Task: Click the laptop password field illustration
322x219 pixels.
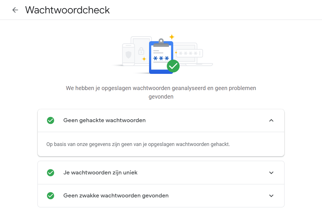Action: coord(189,53)
